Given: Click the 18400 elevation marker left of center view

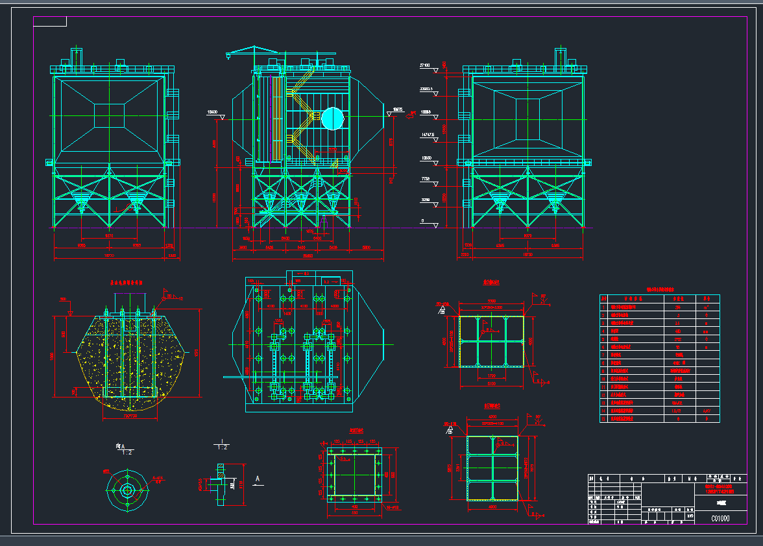Looking at the screenshot, I should [212, 112].
